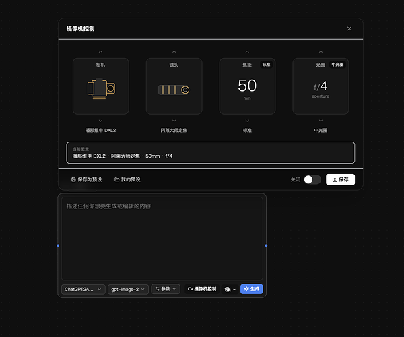Click the 相机 card title
Screen dimensions: 404x337
pyautogui.click(x=100, y=65)
